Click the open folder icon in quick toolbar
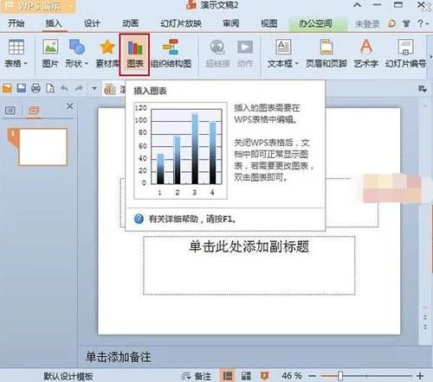 click(x=7, y=88)
